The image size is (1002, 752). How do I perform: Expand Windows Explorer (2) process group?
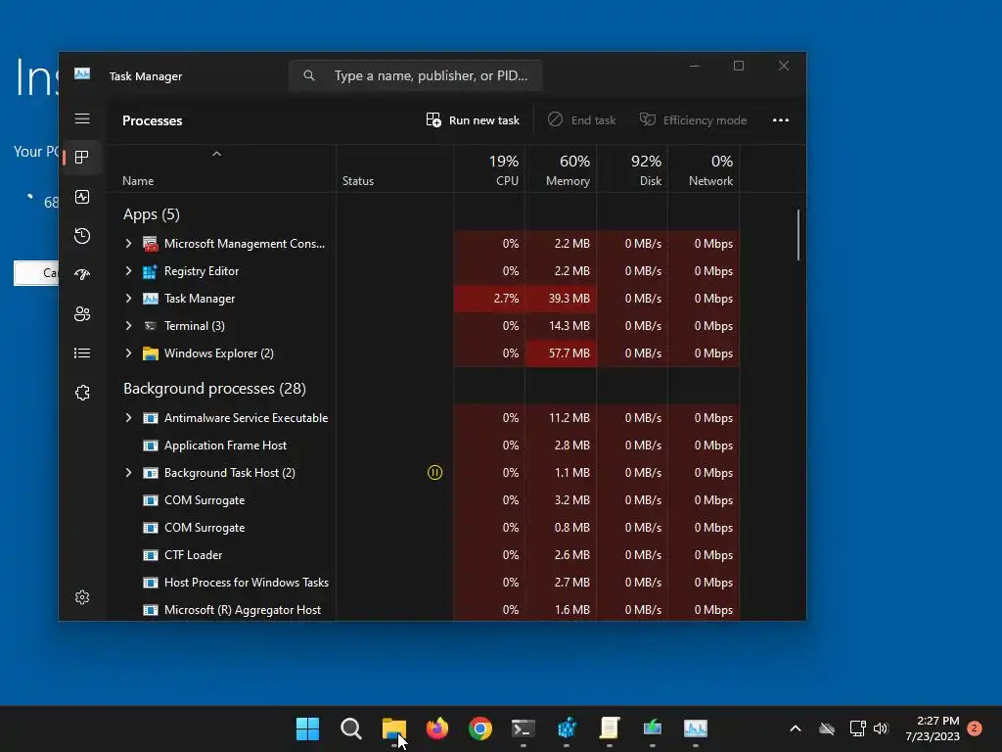128,353
